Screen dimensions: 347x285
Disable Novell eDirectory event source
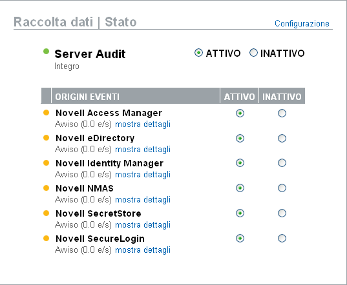point(282,139)
